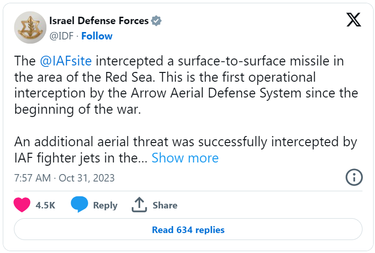375x253 pixels.
Task: Click the Israel Defense Forces display name
Action: coord(99,21)
